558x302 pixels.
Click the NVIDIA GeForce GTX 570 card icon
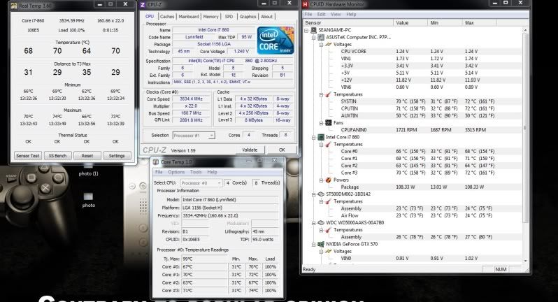point(321,244)
